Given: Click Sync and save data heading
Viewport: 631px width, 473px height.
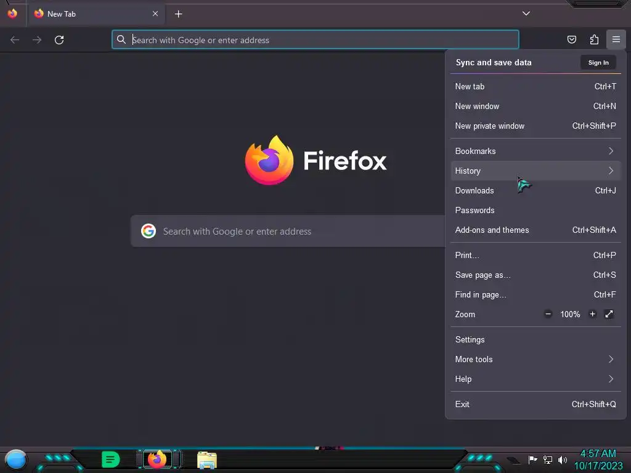Looking at the screenshot, I should click(494, 62).
